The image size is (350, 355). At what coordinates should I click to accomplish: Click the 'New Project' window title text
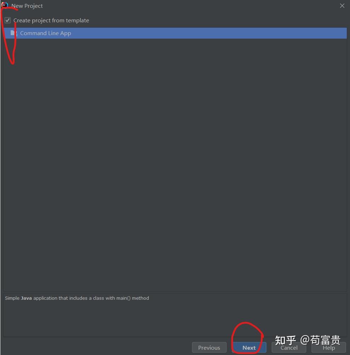coord(27,6)
